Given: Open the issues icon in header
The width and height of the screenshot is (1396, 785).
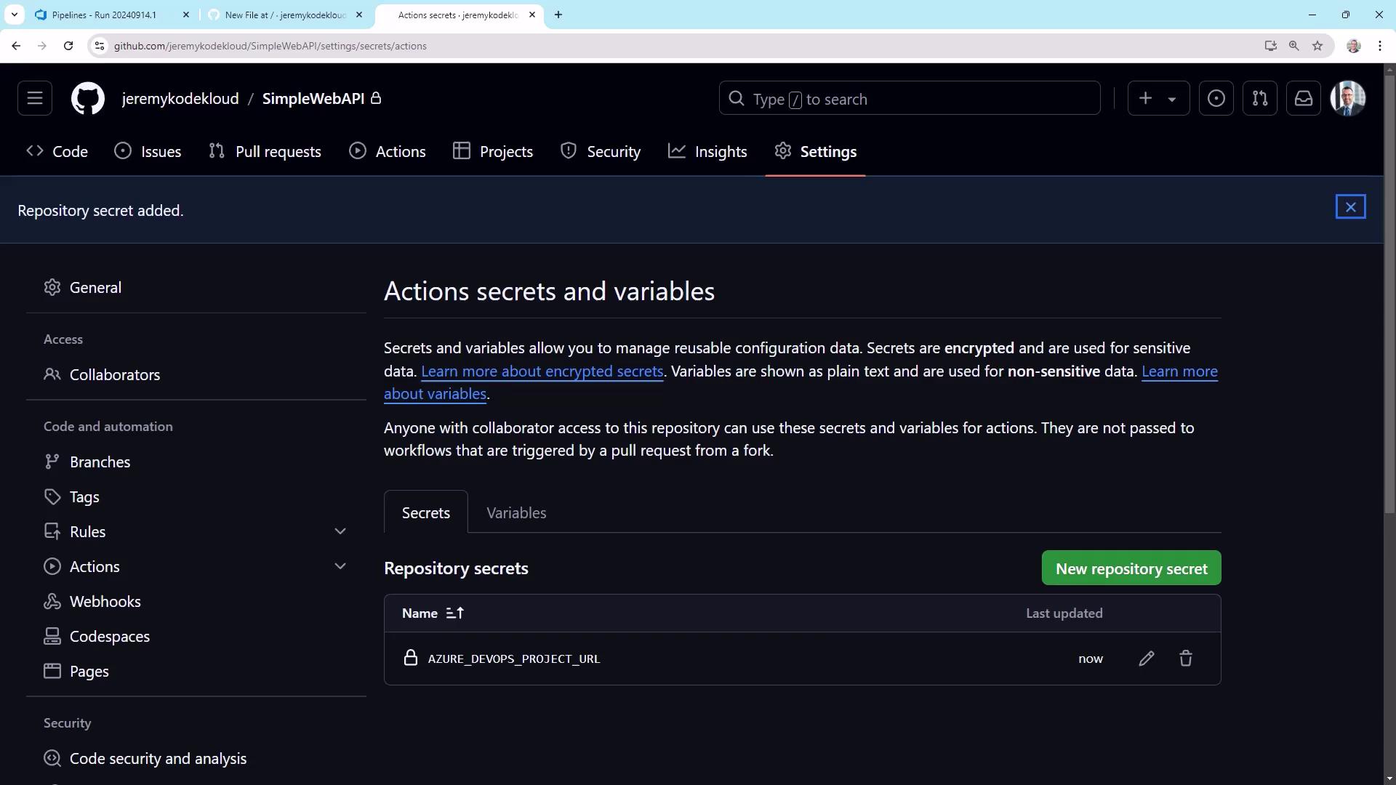Looking at the screenshot, I should point(1216,98).
